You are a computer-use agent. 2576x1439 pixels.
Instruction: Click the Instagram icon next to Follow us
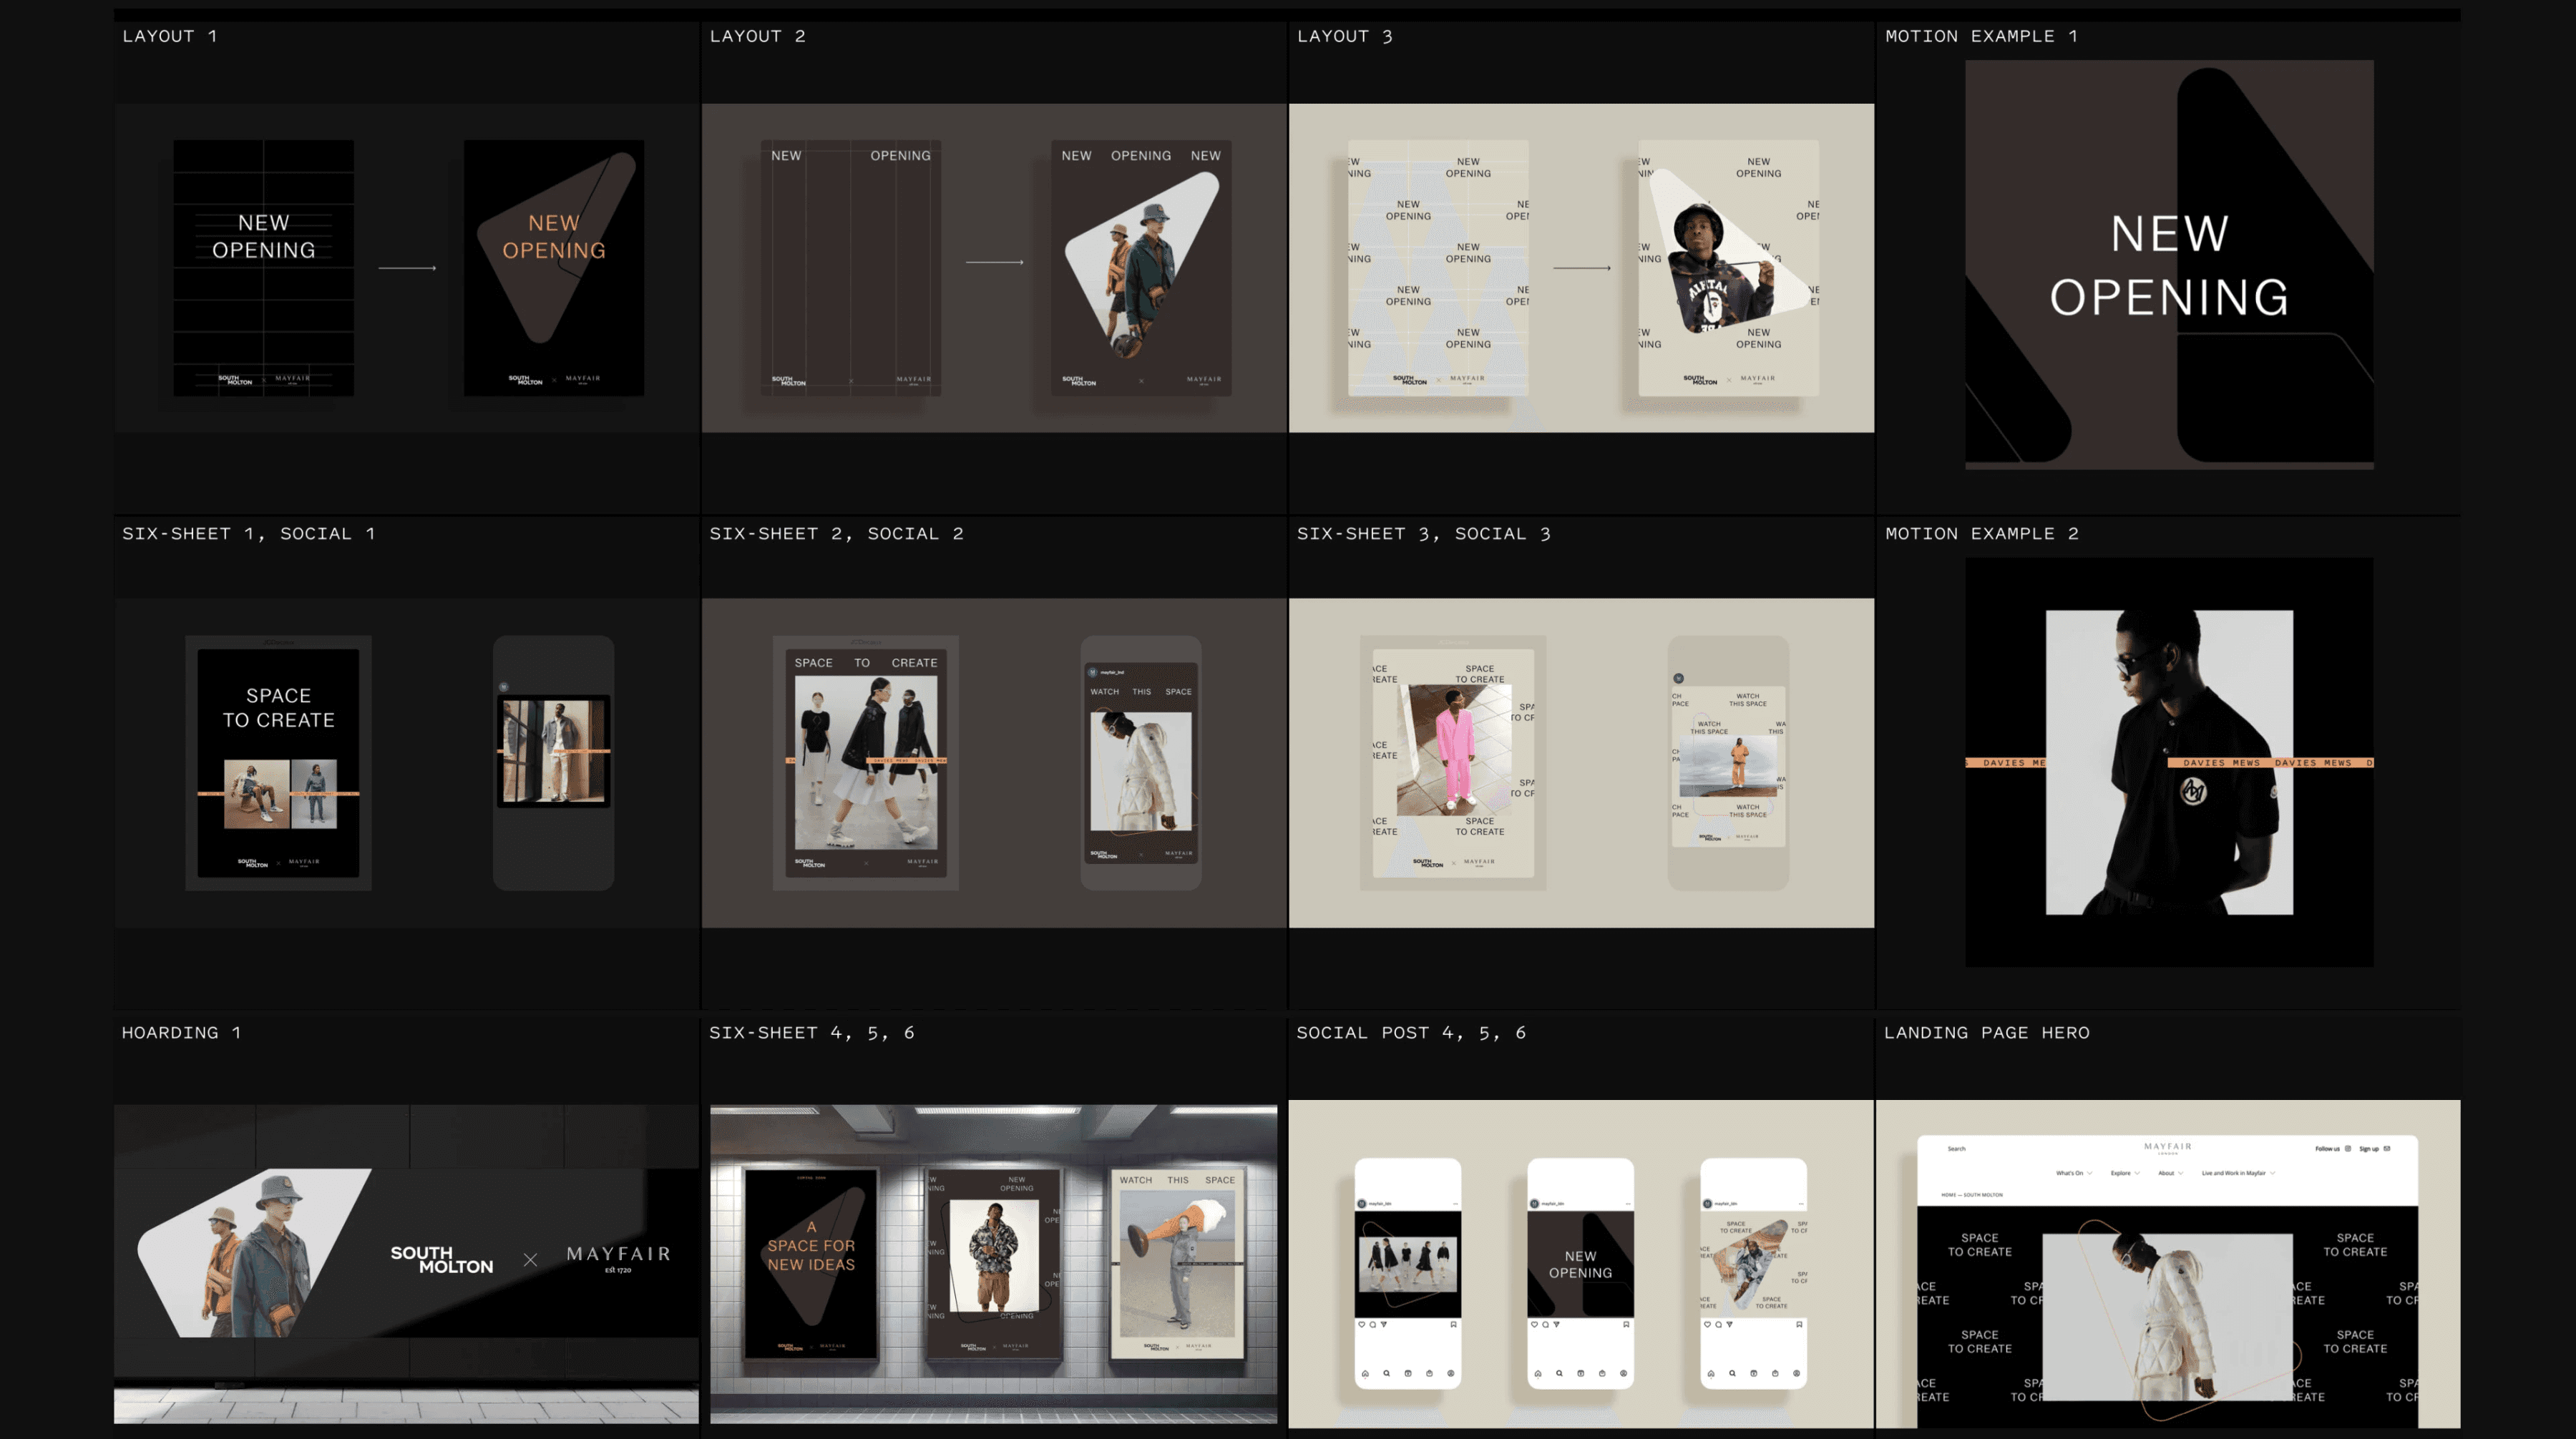(2348, 1148)
